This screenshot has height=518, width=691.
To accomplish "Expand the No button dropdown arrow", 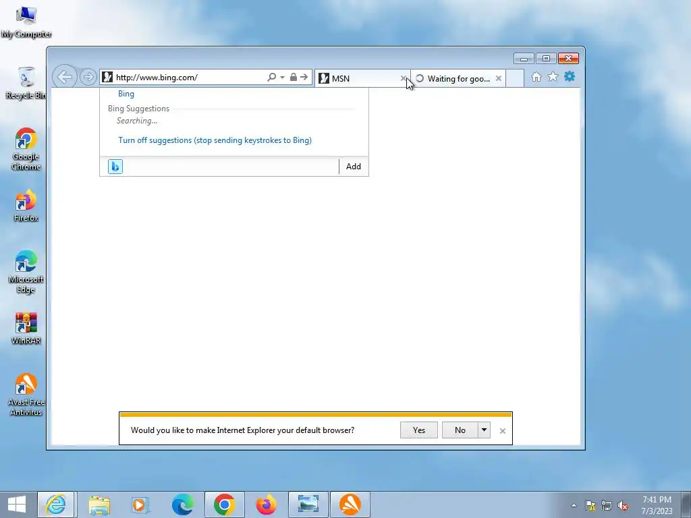I will pos(484,430).
